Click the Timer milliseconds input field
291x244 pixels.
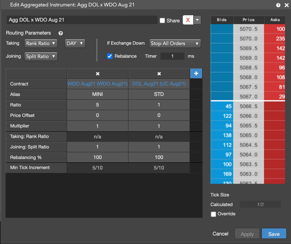(172, 56)
